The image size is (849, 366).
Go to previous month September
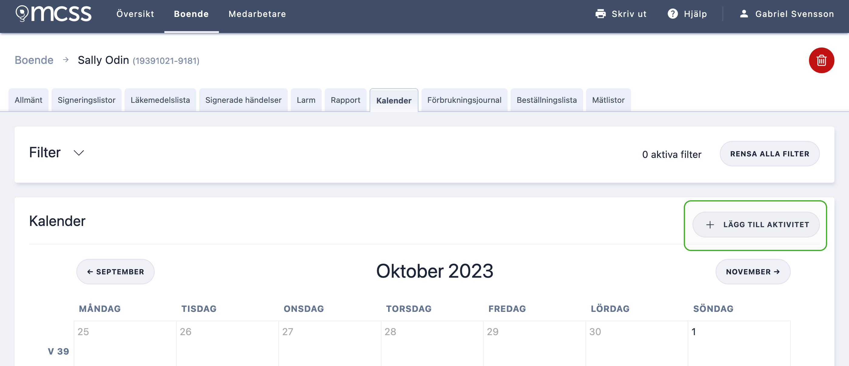click(x=115, y=272)
